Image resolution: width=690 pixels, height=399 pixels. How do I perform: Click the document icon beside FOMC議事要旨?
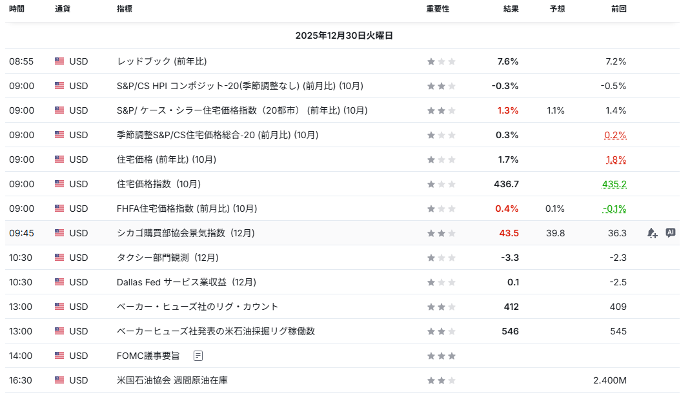tap(198, 356)
